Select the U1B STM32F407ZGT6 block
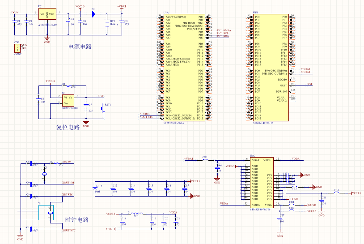364x244 pixels. pos(270,67)
